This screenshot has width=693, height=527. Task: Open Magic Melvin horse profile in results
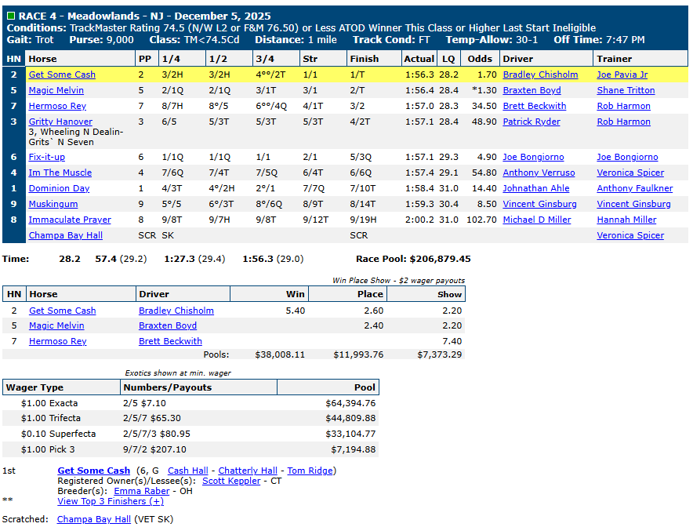click(56, 90)
